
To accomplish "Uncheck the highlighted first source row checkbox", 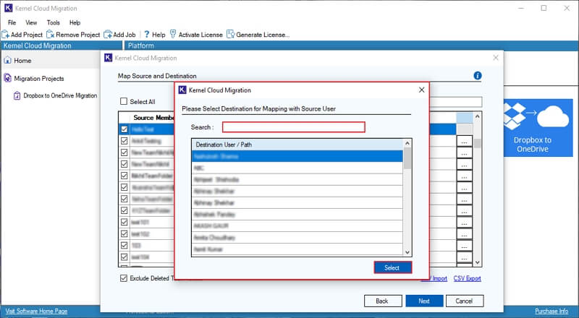I will tap(124, 129).
